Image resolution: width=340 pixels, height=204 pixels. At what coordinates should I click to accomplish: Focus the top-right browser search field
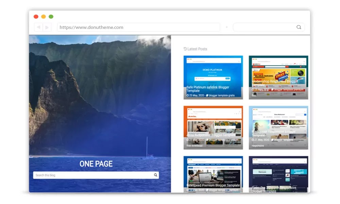(269, 27)
